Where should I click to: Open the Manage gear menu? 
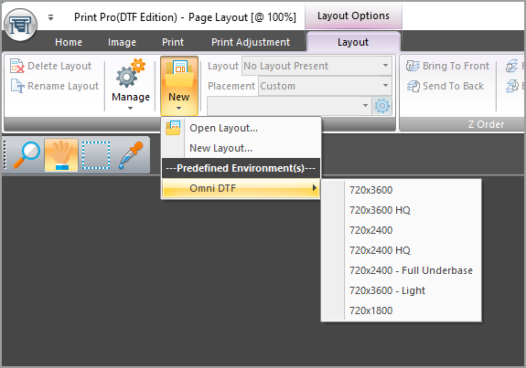click(131, 84)
